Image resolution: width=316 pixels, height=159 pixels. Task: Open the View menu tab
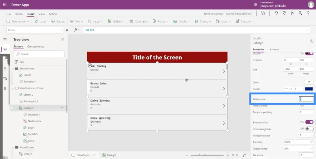41,14
